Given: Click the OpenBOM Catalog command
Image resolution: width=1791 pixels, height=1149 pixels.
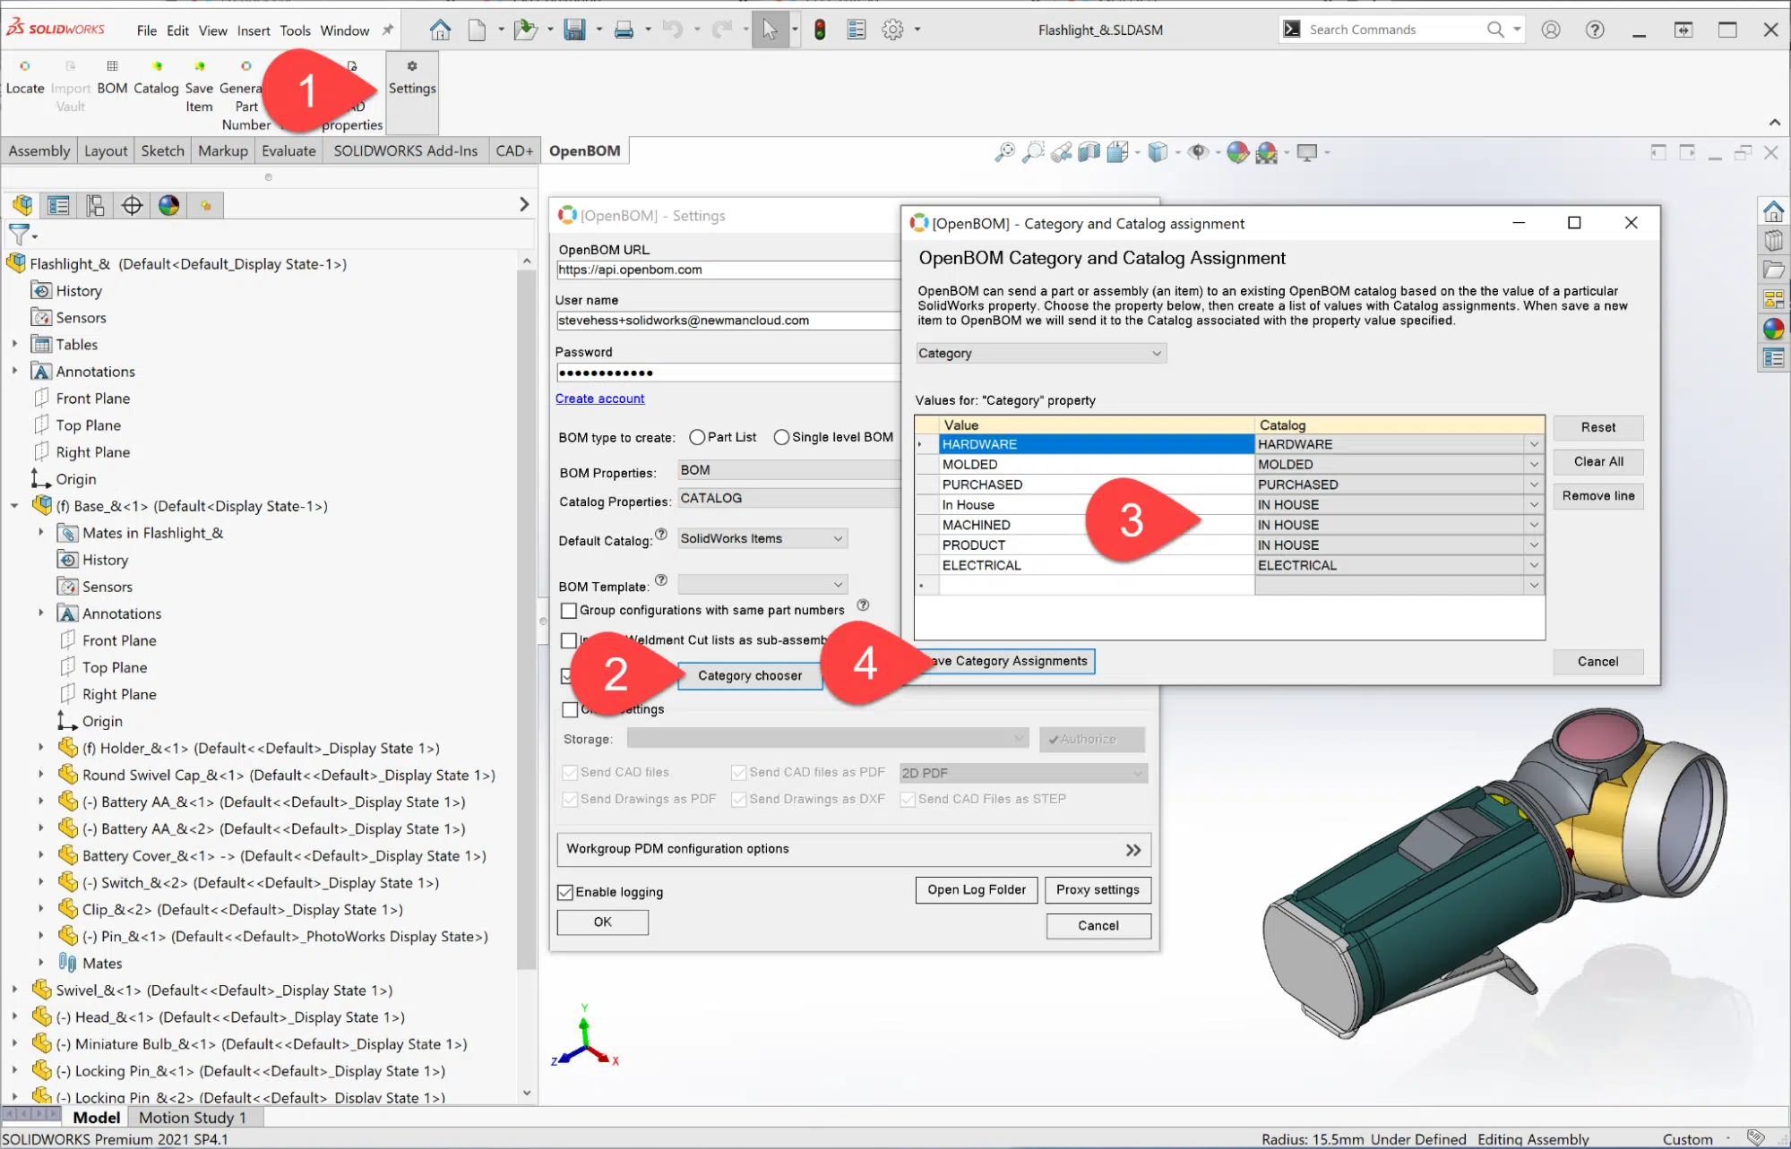Looking at the screenshot, I should tap(156, 79).
